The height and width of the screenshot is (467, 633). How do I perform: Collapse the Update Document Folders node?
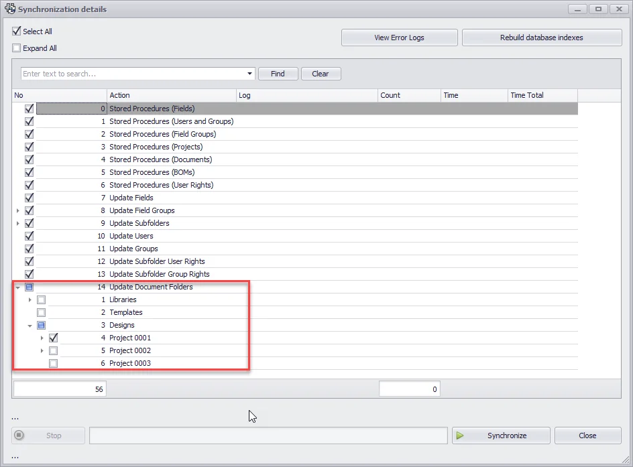[18, 287]
